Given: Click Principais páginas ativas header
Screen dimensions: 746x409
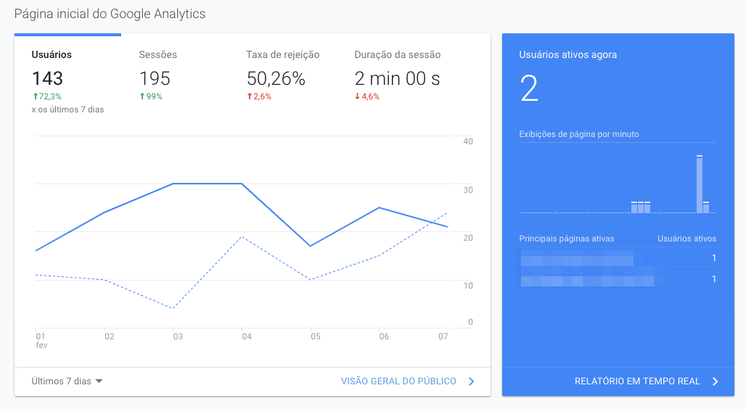Looking at the screenshot, I should pos(566,239).
